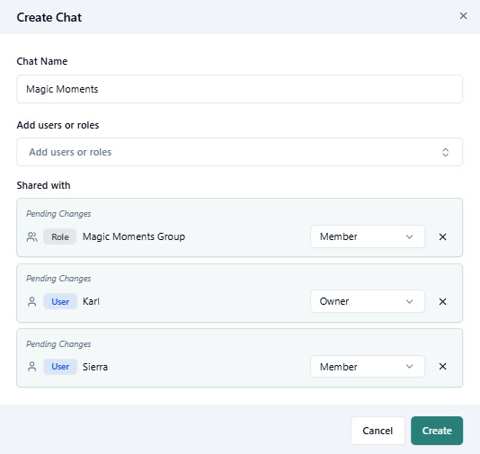Open the Member dropdown for Magic Moments Group
Image resolution: width=480 pixels, height=454 pixels.
[x=368, y=236]
